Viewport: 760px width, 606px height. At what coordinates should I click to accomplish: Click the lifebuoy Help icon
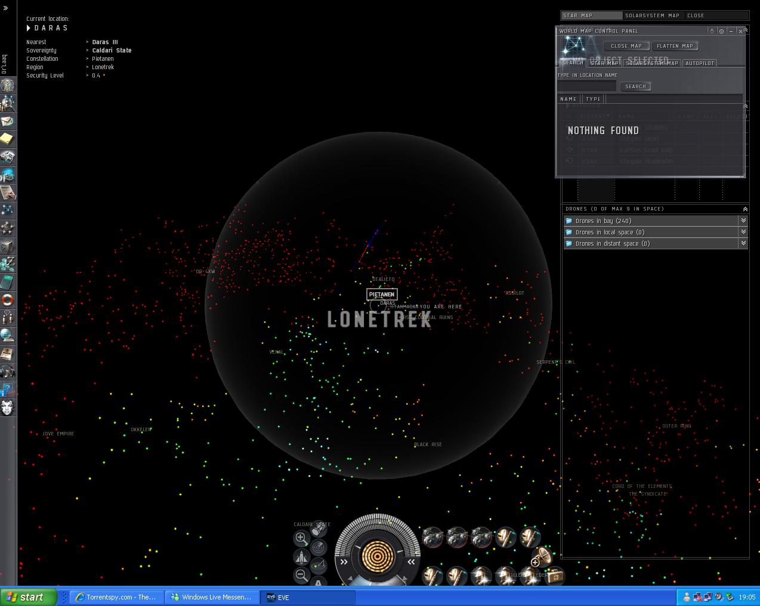(7, 299)
